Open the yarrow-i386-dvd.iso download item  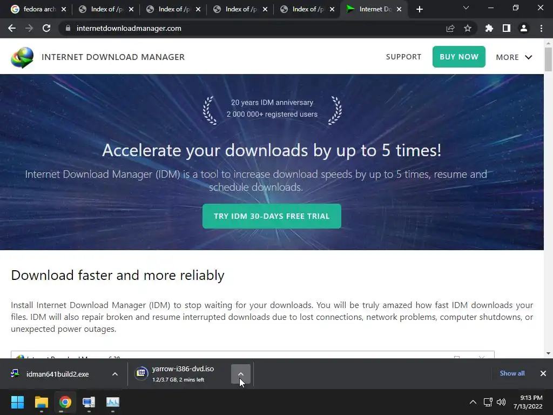183,374
